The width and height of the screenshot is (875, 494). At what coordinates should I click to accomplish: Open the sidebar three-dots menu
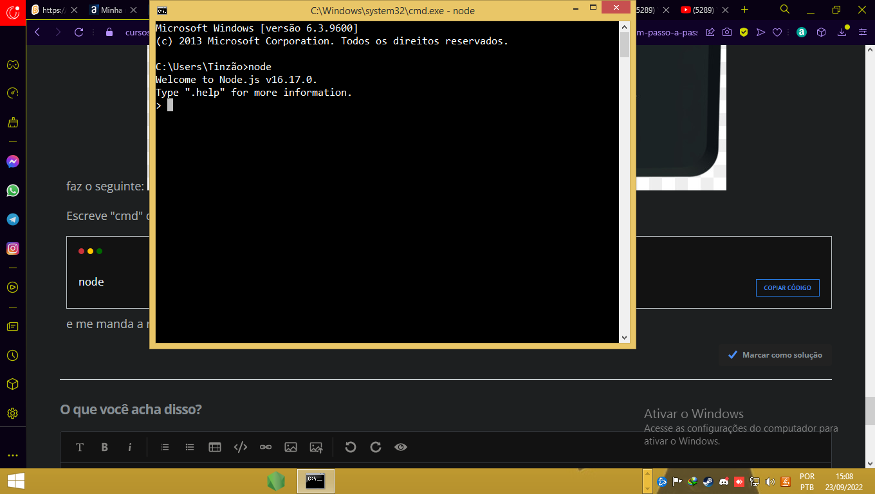(12, 455)
